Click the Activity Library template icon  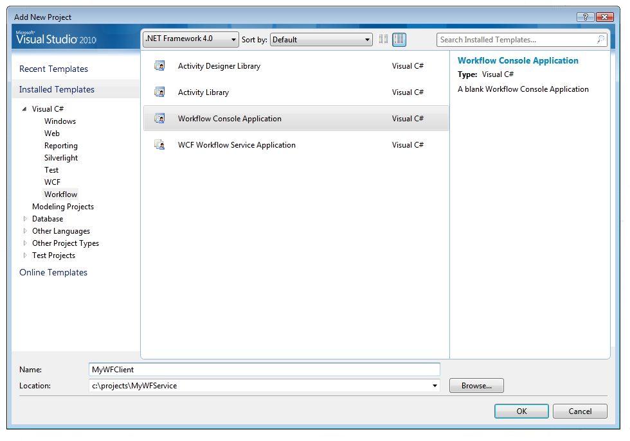tap(159, 92)
